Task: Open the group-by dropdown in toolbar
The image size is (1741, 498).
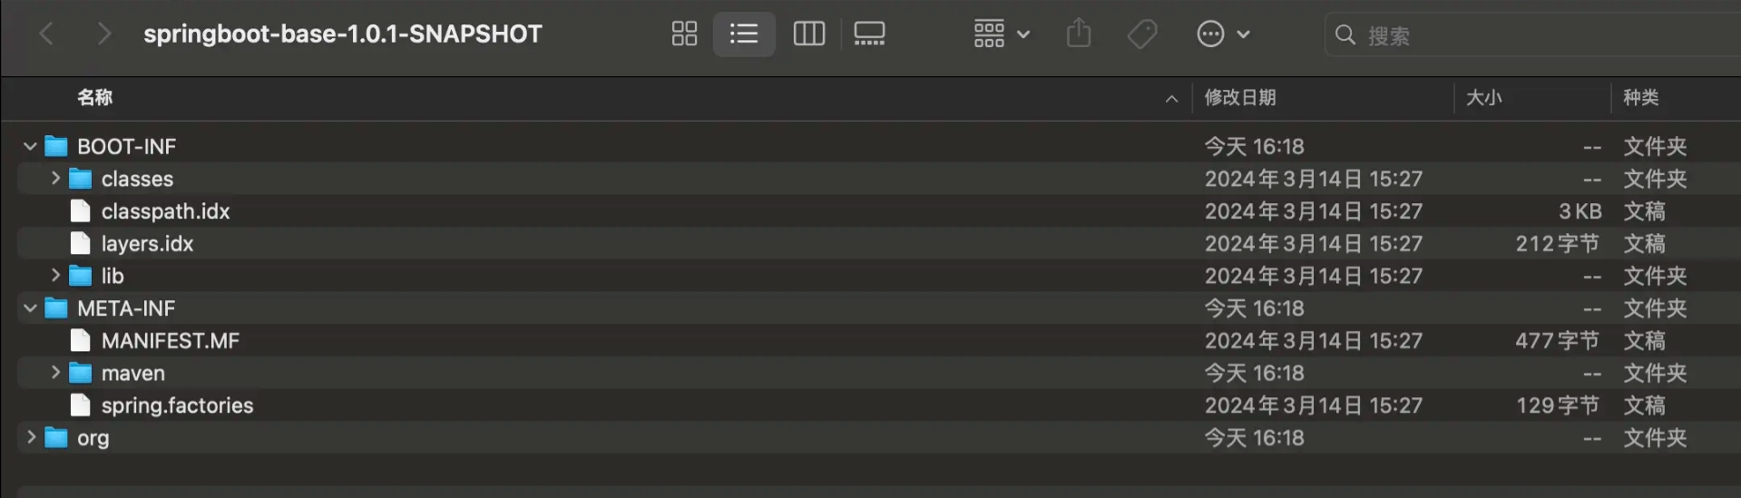Action: click(1002, 34)
